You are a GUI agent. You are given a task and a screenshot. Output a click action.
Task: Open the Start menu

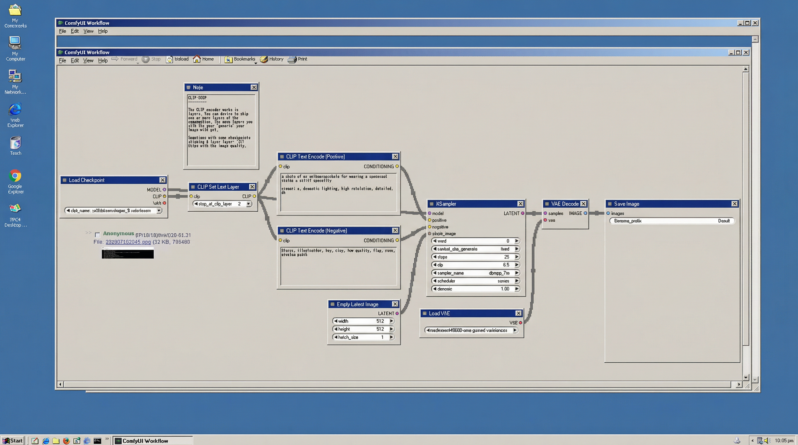point(13,441)
